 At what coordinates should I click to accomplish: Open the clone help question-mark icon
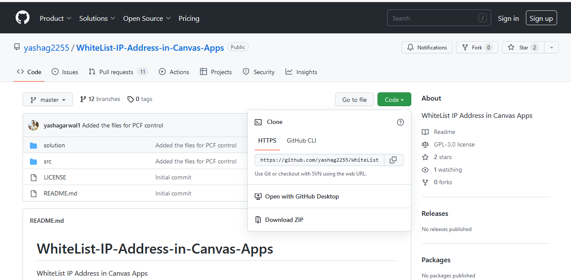click(x=400, y=122)
